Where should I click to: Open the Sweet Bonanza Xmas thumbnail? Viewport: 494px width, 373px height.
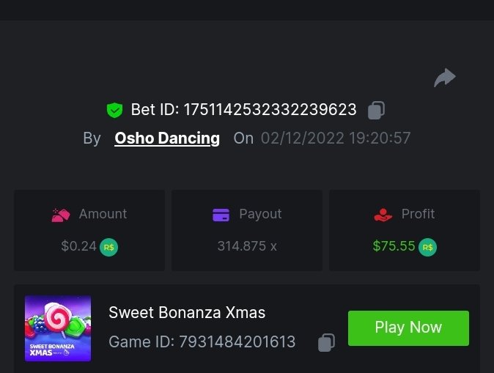58,328
